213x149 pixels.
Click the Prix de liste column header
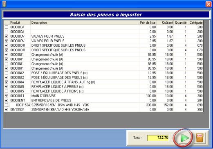coord(148,23)
